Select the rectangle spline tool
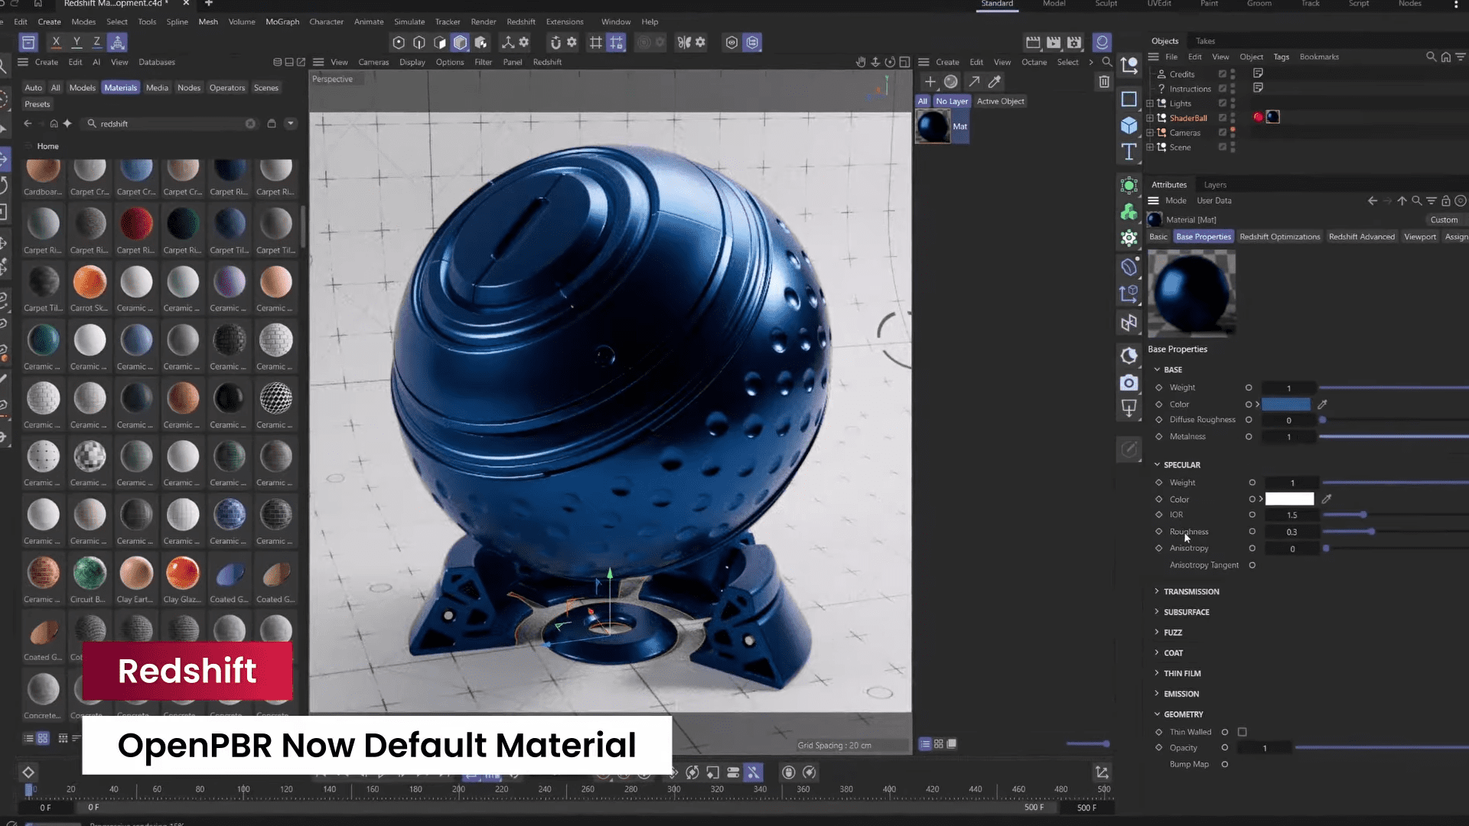This screenshot has height=826, width=1469. point(1129,99)
